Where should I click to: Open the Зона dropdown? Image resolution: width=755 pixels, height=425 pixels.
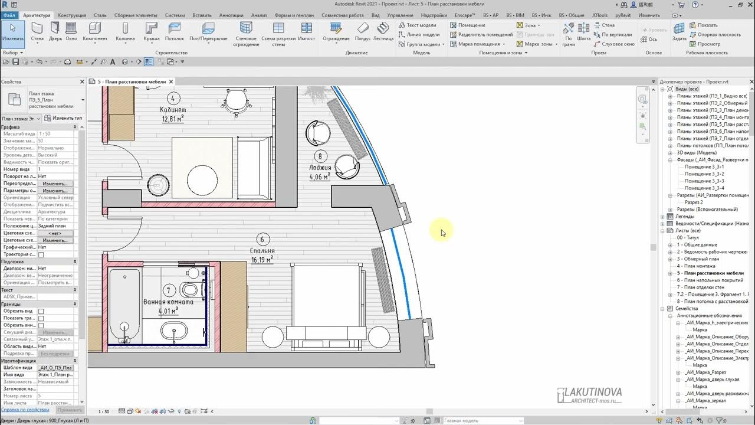click(539, 25)
